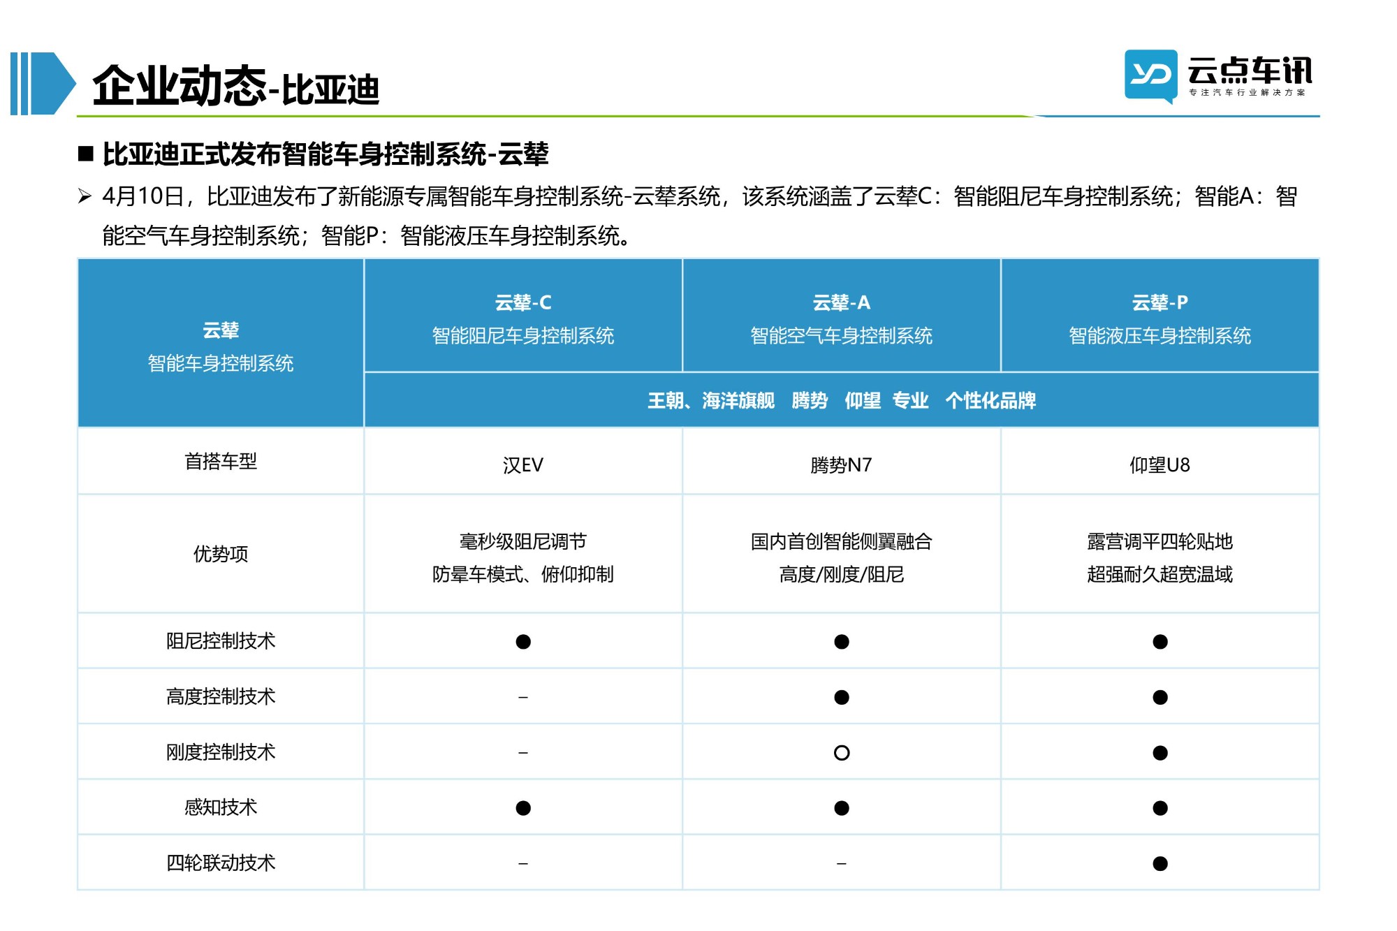
Task: Click the 云点车讯 YD logo icon
Action: pyautogui.click(x=1150, y=76)
